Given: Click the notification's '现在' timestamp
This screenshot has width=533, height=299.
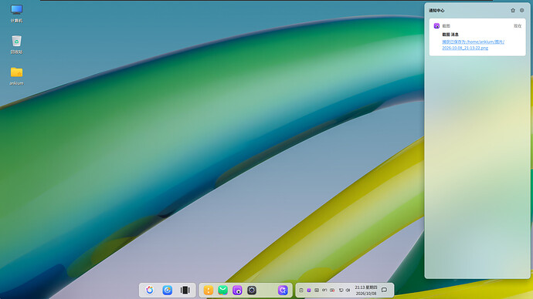Looking at the screenshot, I should pyautogui.click(x=518, y=26).
